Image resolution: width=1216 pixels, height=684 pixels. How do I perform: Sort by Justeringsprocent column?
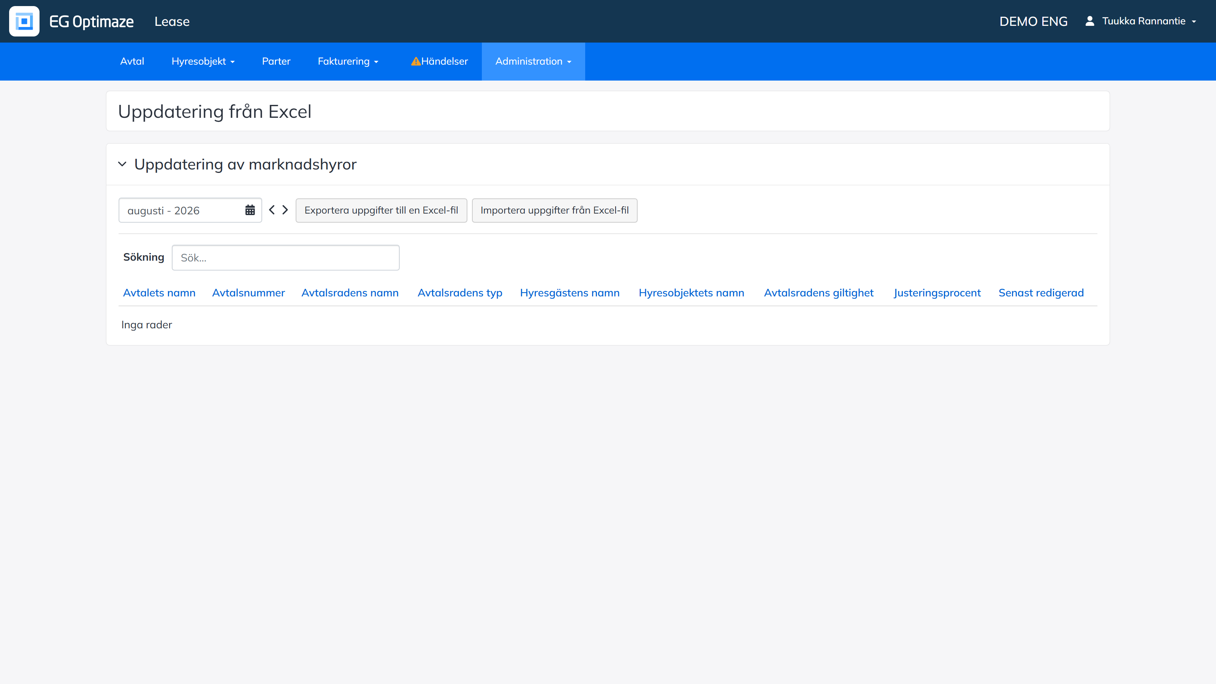[937, 293]
